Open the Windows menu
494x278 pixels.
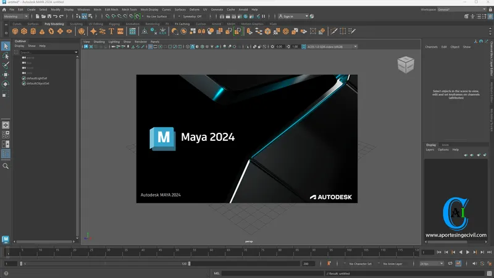[x=83, y=9]
